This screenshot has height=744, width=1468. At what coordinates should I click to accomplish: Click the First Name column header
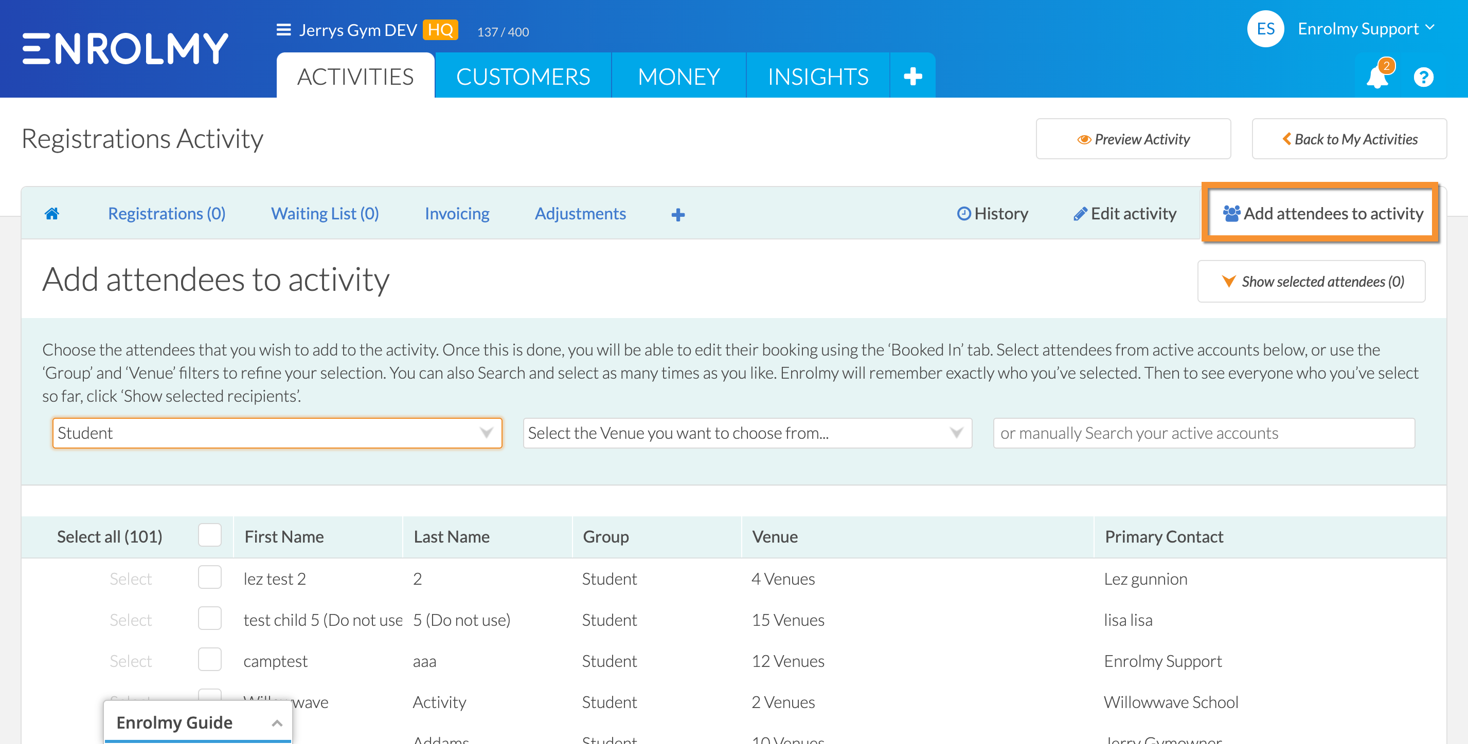(284, 536)
